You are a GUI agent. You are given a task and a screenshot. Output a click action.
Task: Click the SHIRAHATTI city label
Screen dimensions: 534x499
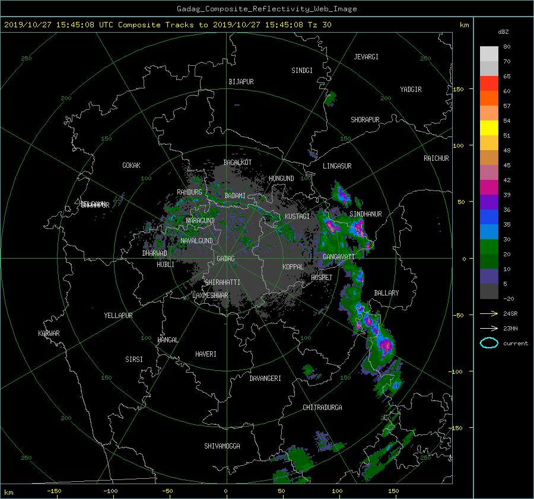[x=223, y=282]
